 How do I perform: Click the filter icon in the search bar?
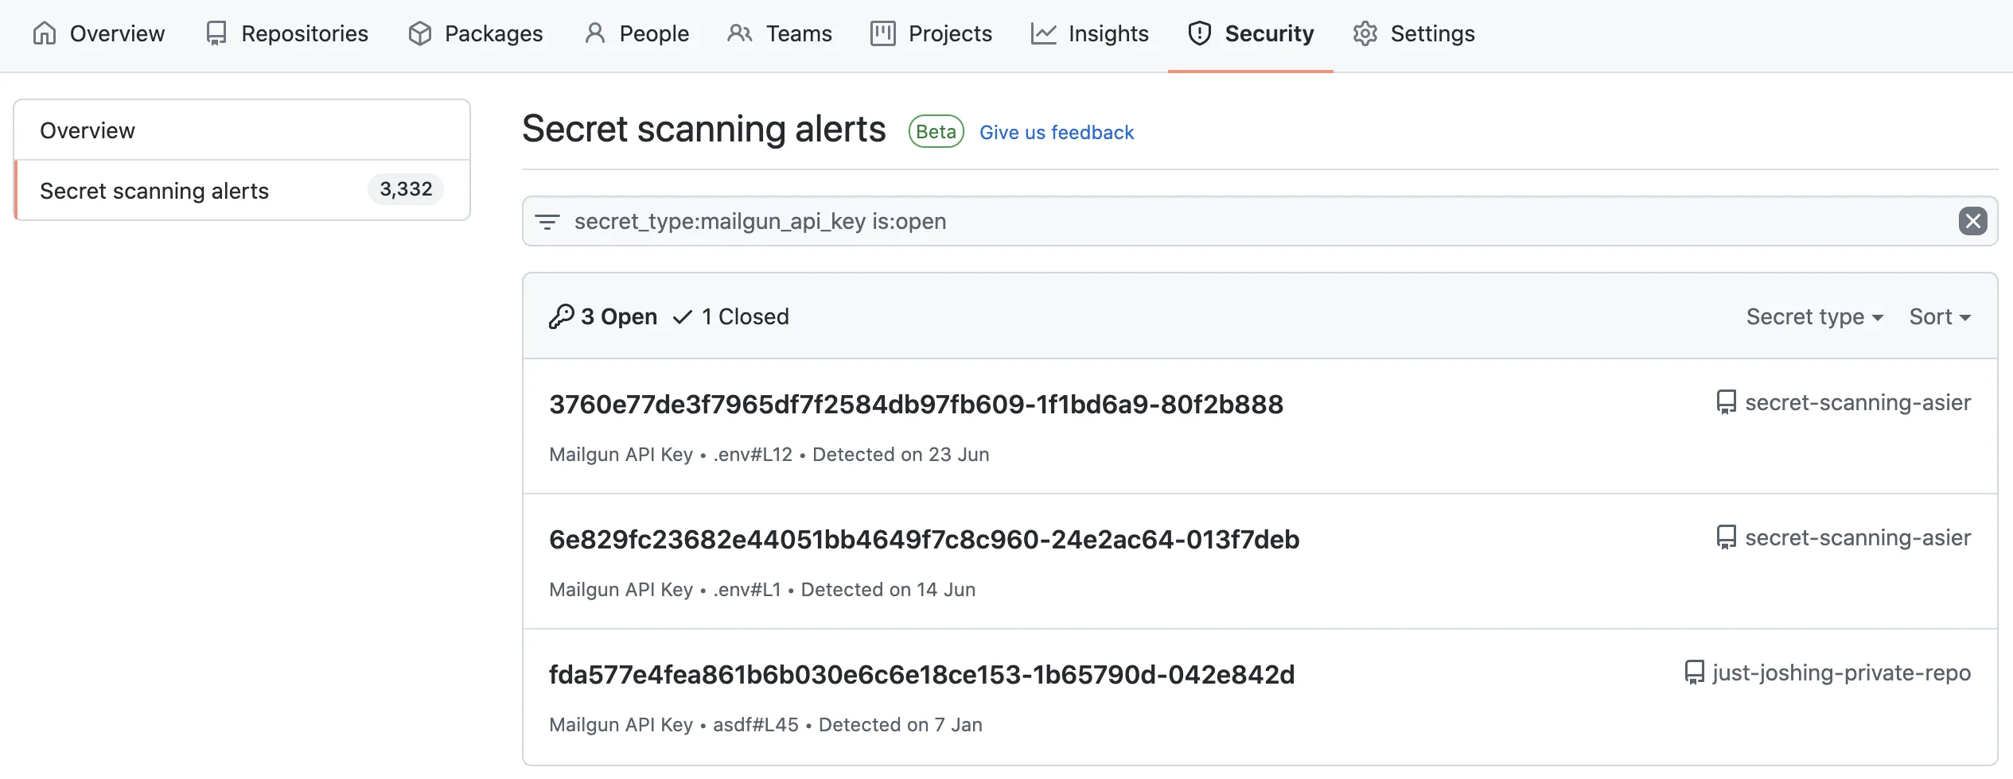[548, 222]
